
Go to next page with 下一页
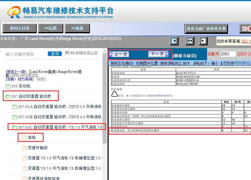click(x=158, y=54)
